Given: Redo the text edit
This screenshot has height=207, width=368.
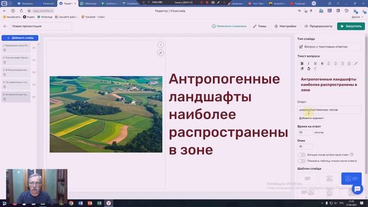Looking at the screenshot, I should point(315,68).
